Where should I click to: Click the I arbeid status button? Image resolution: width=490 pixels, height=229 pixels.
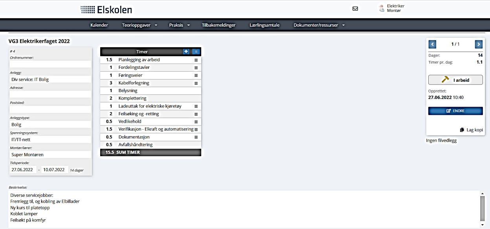[455, 80]
